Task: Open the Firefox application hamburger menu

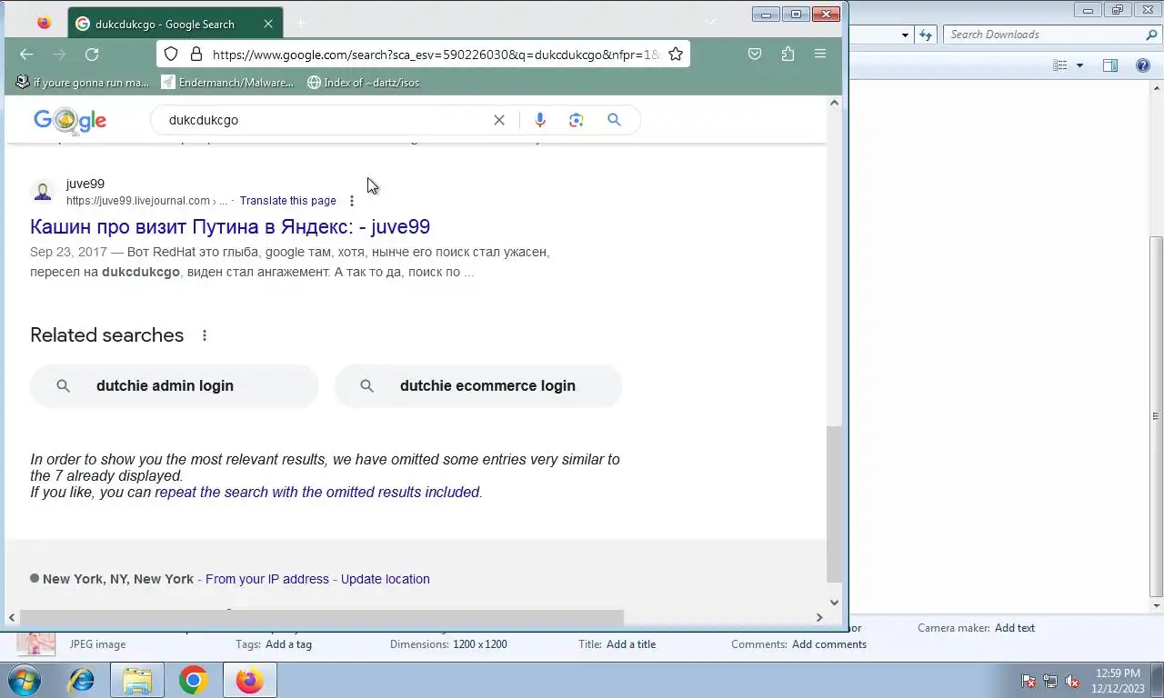Action: (x=820, y=55)
